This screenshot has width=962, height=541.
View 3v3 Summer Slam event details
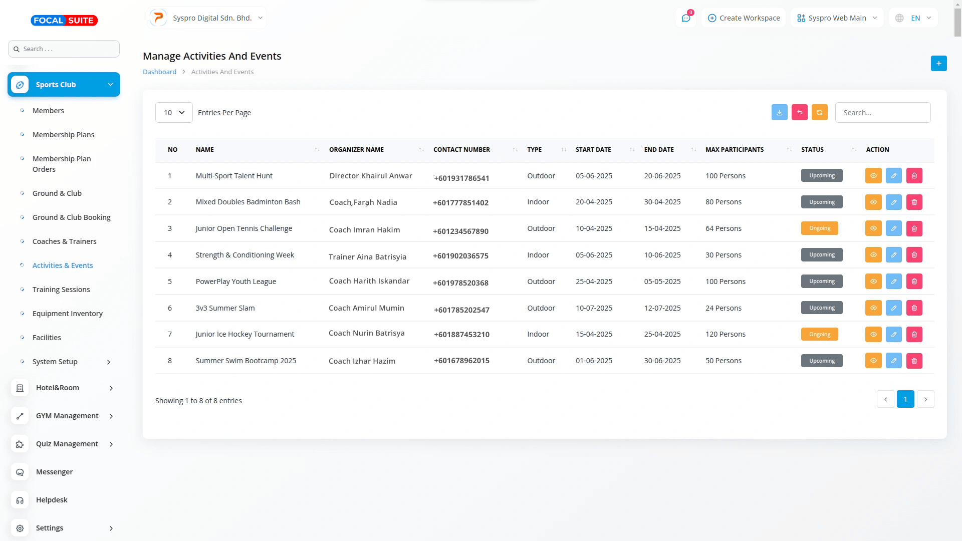pyautogui.click(x=873, y=308)
